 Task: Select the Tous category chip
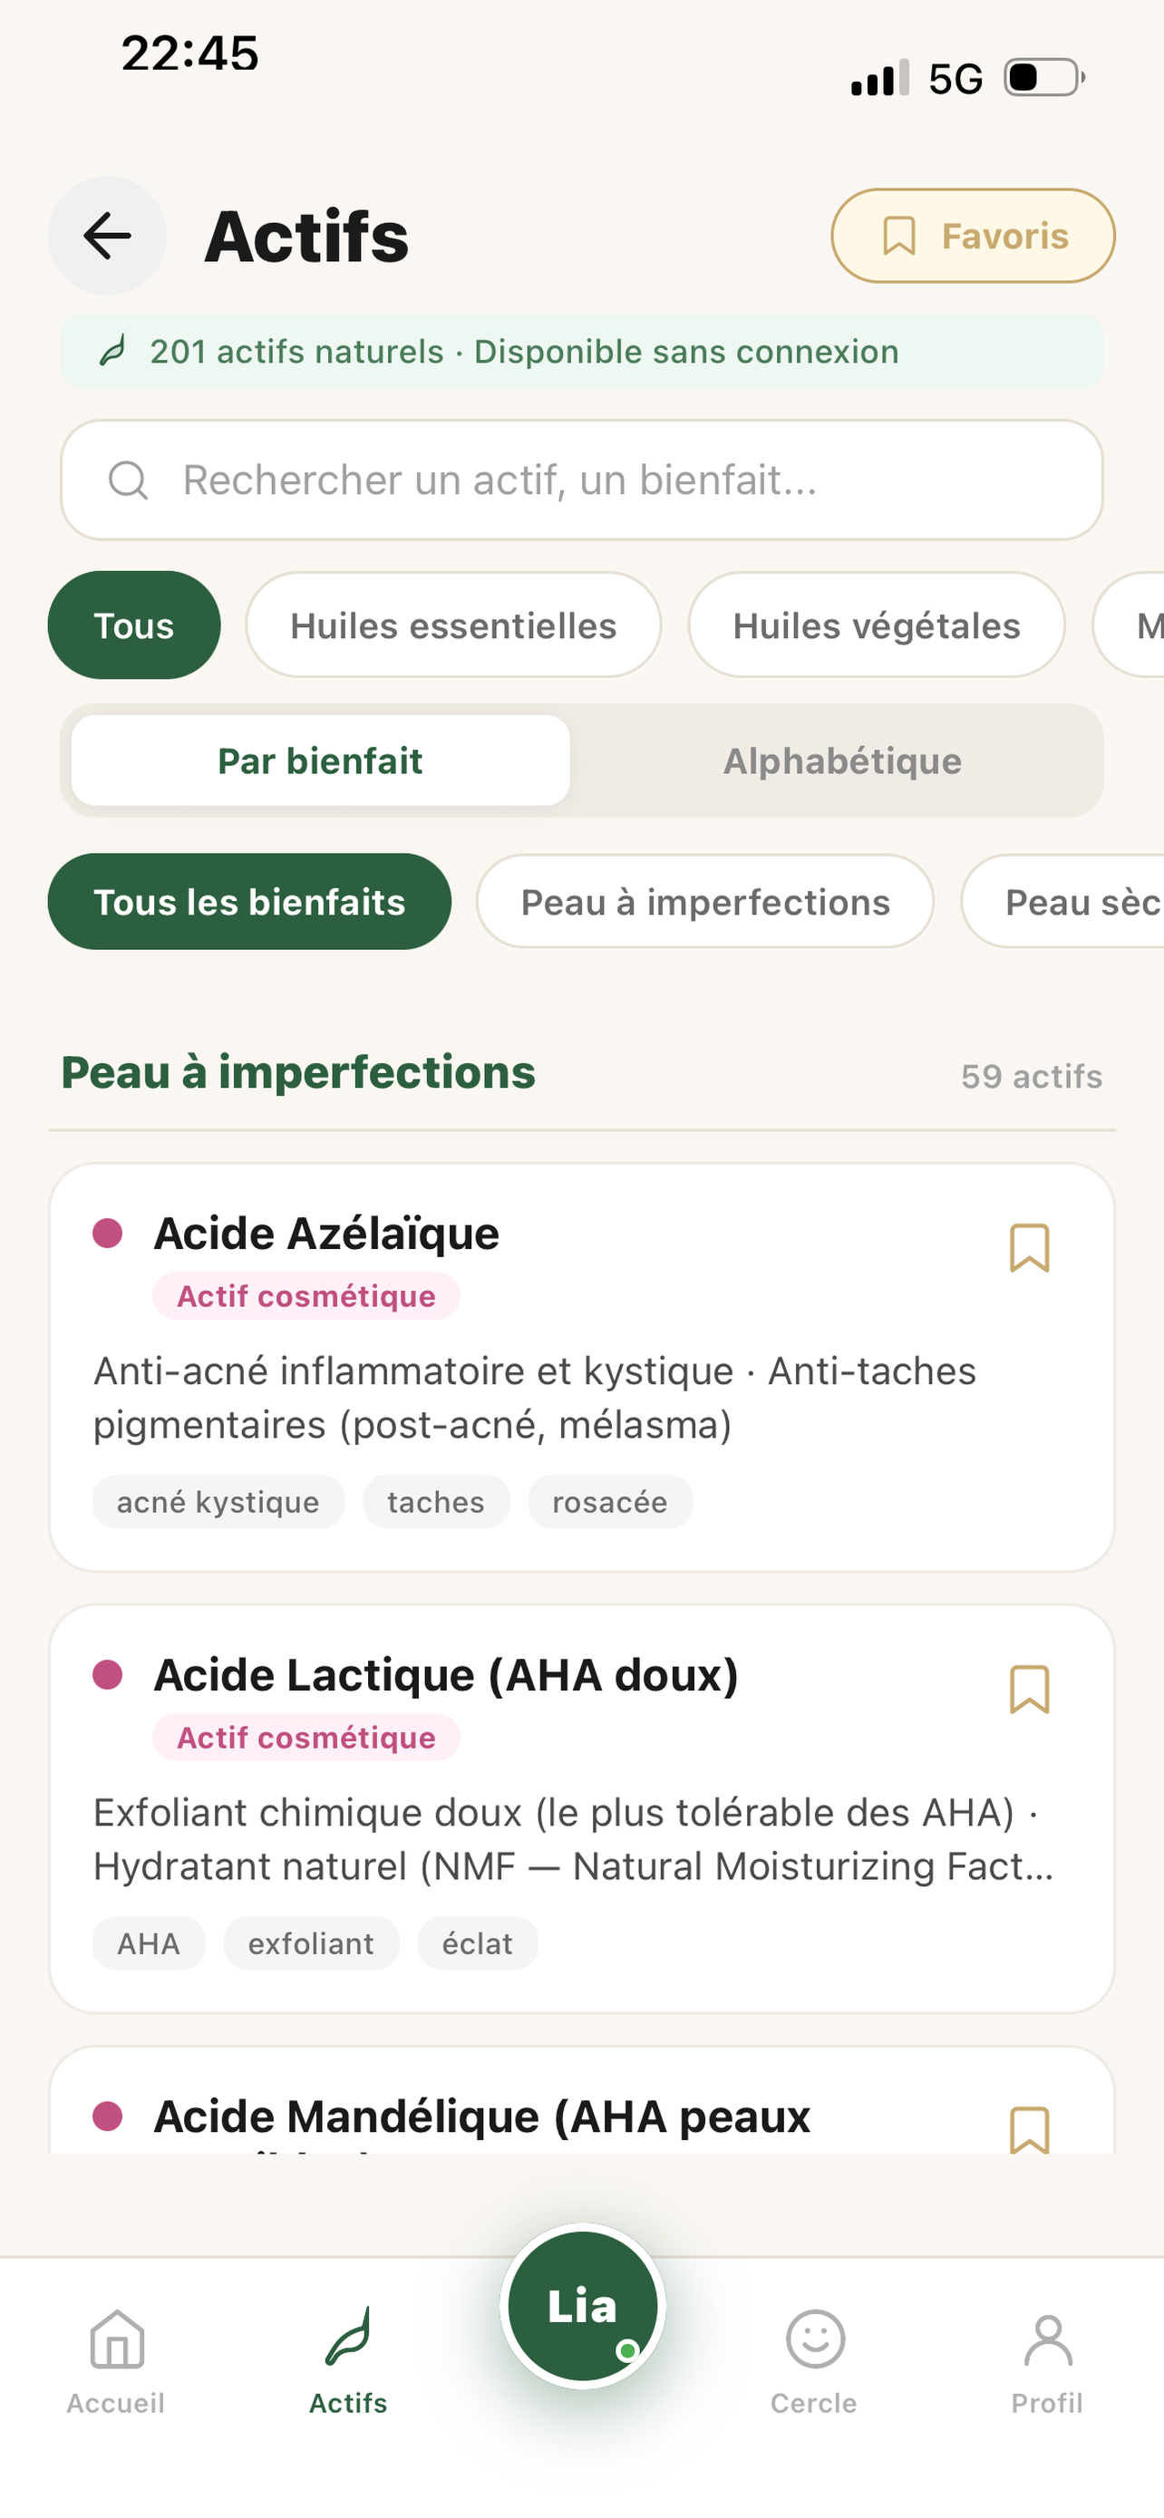[134, 625]
